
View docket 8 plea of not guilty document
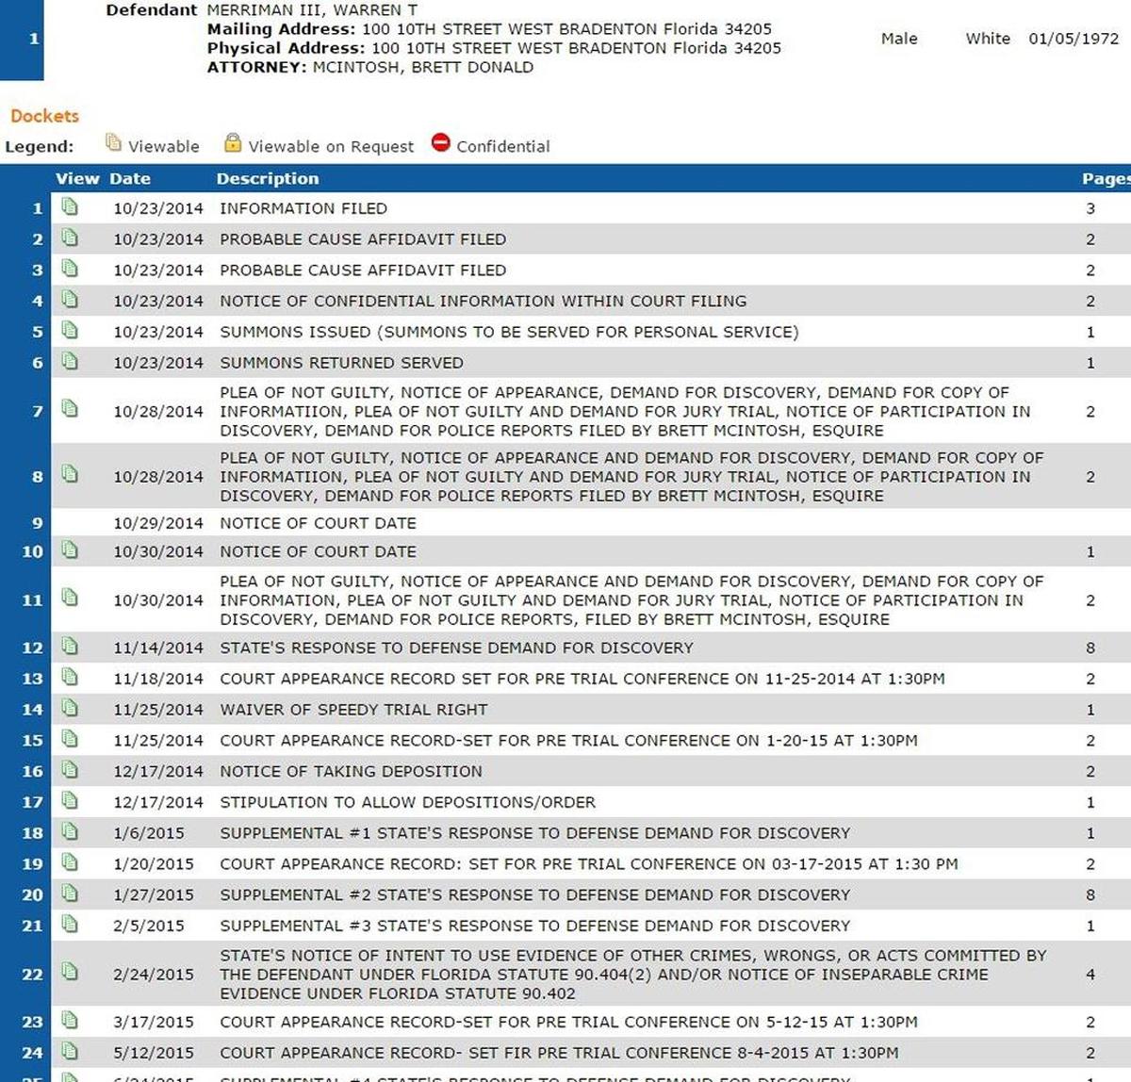point(70,474)
